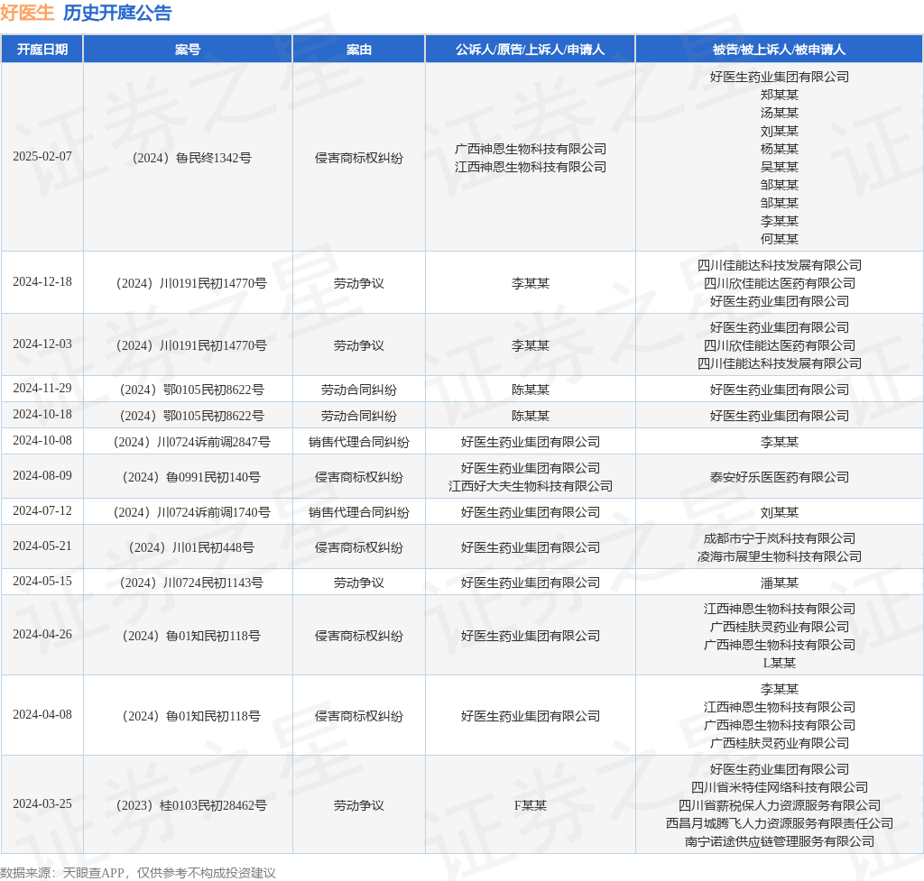This screenshot has height=881, width=924.
Task: Select date cell 2024-04-26
Action: (42, 634)
